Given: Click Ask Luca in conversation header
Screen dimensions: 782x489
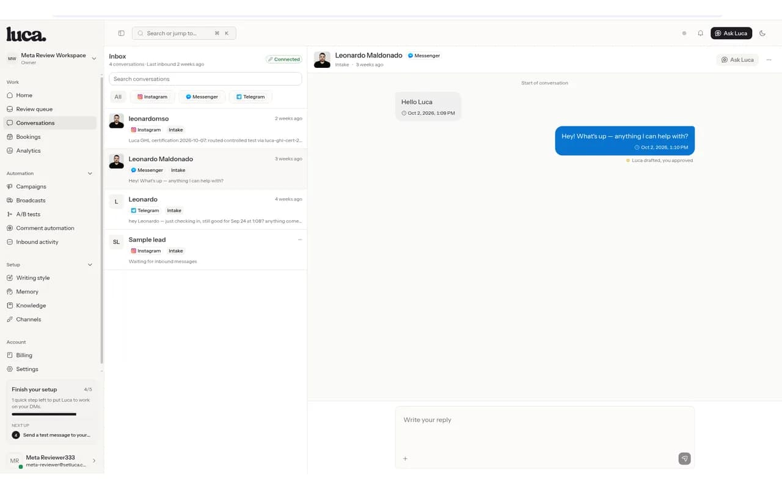Looking at the screenshot, I should pos(737,60).
